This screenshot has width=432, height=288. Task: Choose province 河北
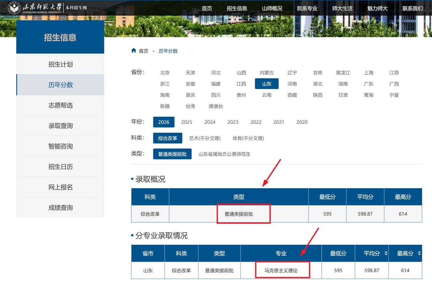click(x=216, y=73)
